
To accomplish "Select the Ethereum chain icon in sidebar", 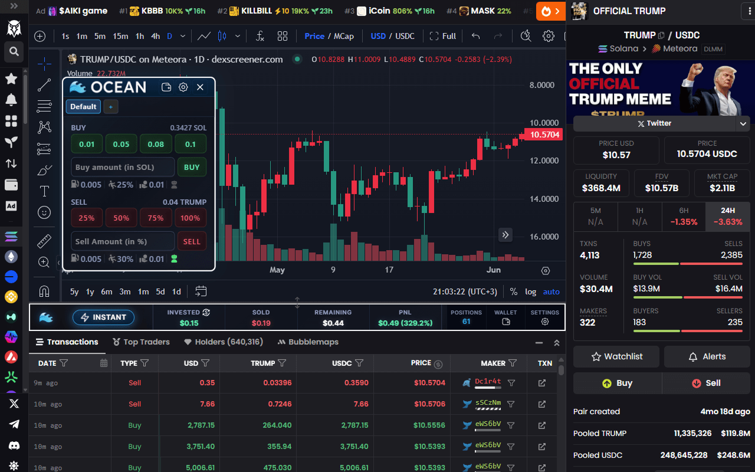I will point(11,257).
